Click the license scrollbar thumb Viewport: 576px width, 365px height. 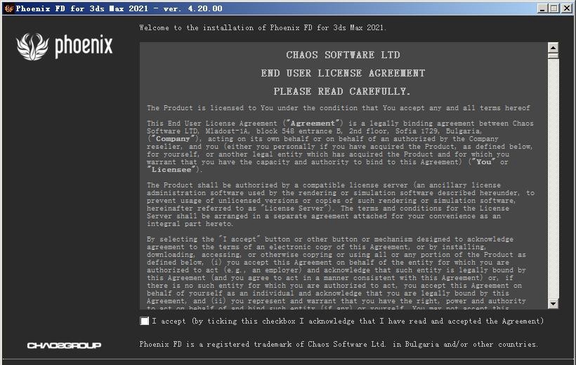[553, 56]
